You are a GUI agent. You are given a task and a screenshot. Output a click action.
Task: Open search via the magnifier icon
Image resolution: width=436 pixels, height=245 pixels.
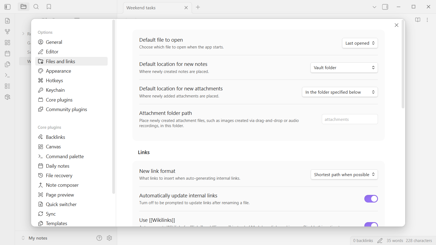(36, 7)
